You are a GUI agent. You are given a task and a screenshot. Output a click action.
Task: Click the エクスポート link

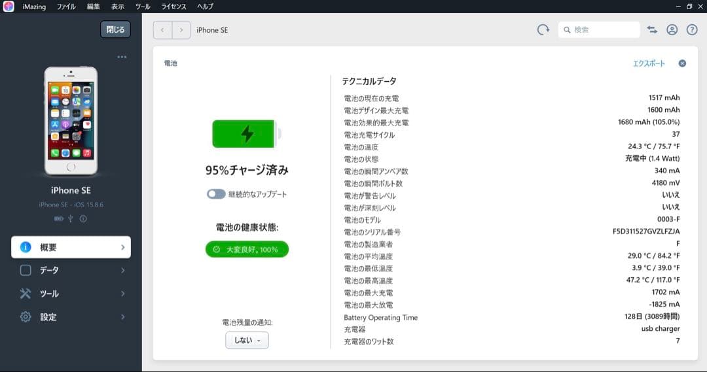(x=649, y=63)
